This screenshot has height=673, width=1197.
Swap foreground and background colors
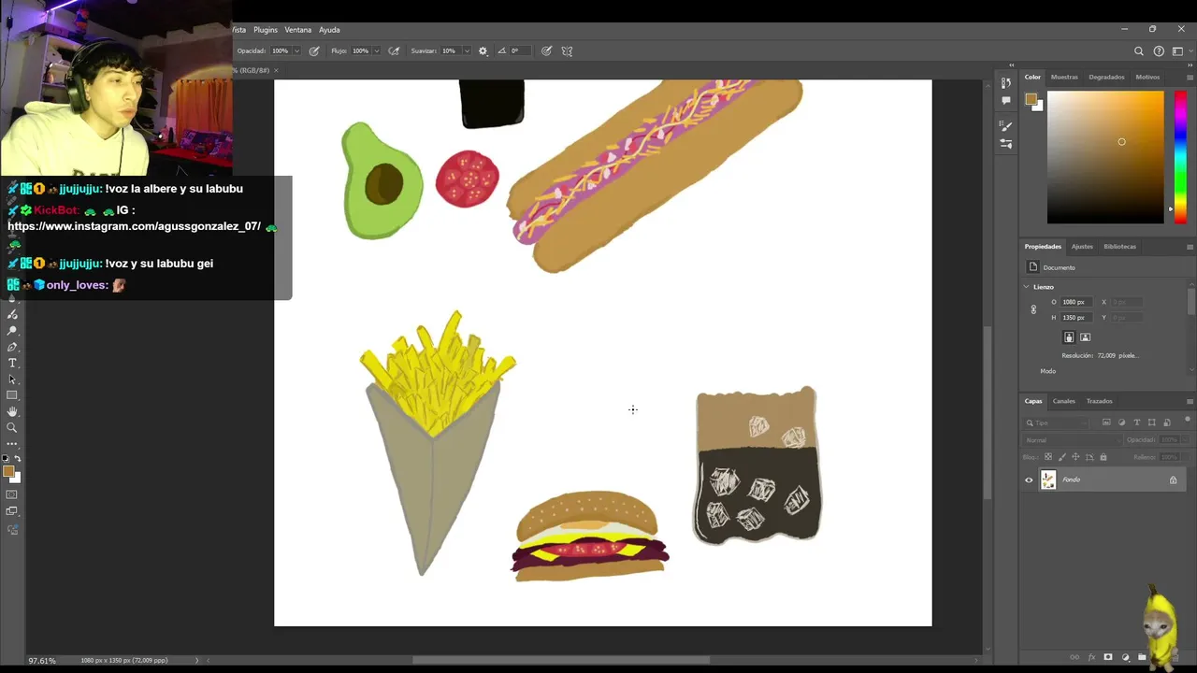pyautogui.click(x=18, y=458)
